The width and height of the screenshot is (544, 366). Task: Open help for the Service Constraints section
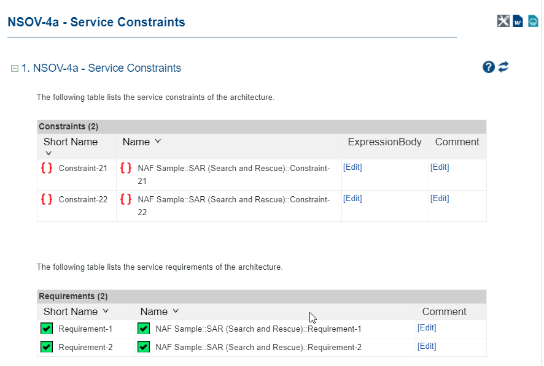pyautogui.click(x=489, y=67)
